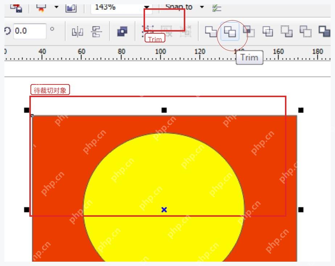Apply Back Minus Front shaping

[x=306, y=32]
